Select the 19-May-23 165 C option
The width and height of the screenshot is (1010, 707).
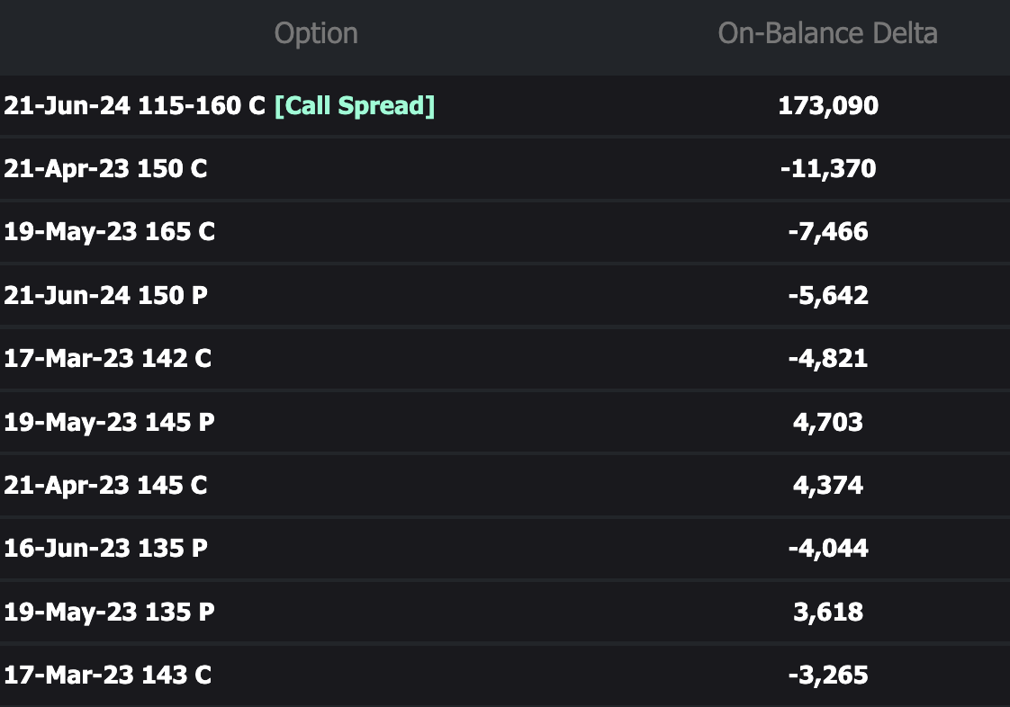click(109, 232)
